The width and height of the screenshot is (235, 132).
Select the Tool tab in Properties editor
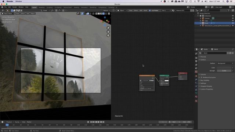pyautogui.click(x=196, y=54)
